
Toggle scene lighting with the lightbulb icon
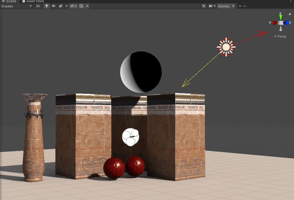[x=47, y=6]
